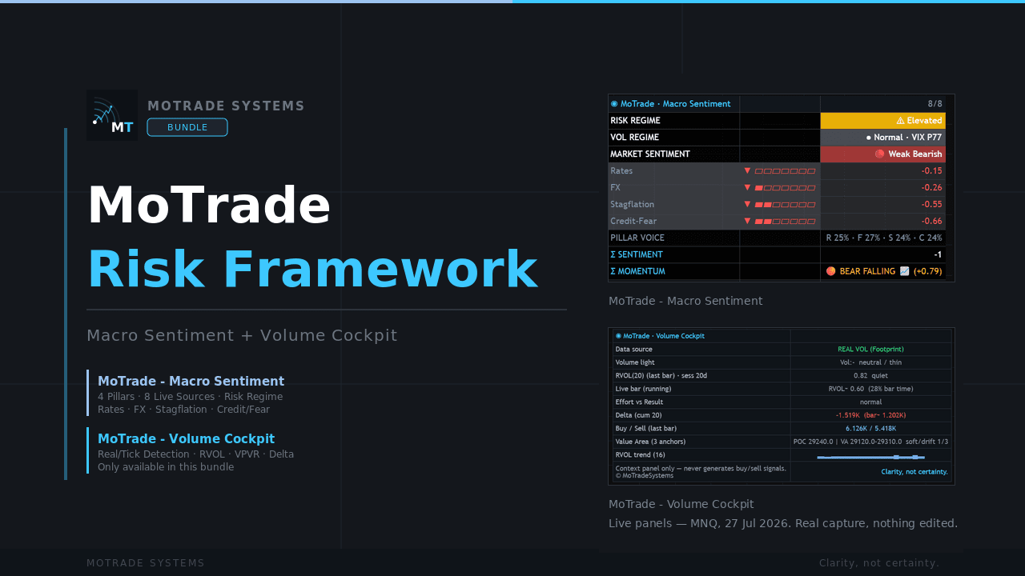This screenshot has height=576, width=1025.
Task: Click '4 Pillars · 8 Live Sources · Risk Regime' line
Action: click(190, 397)
